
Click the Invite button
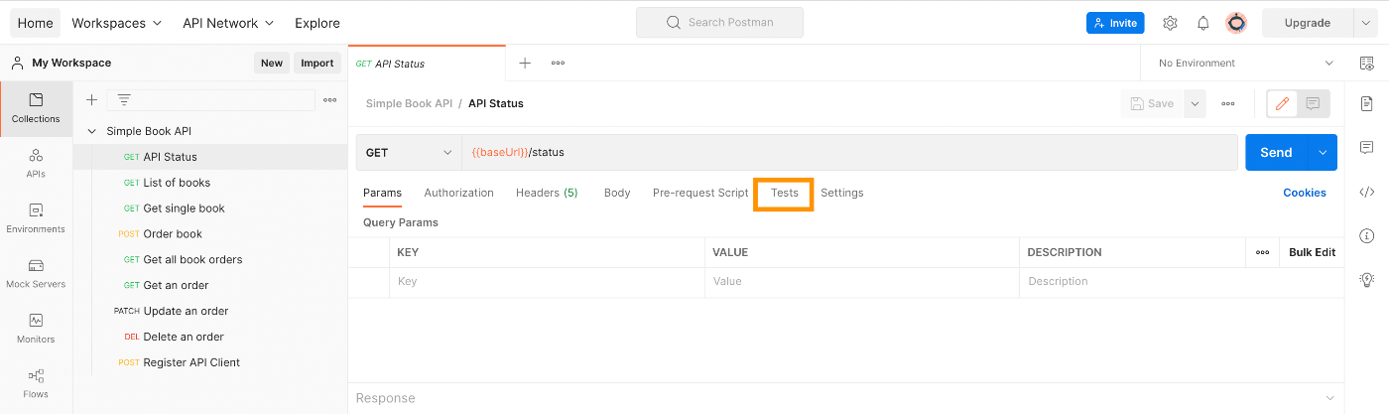[x=1115, y=23]
